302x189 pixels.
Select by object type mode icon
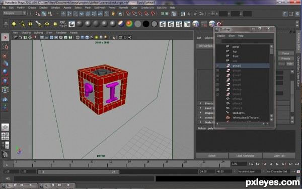point(44,14)
